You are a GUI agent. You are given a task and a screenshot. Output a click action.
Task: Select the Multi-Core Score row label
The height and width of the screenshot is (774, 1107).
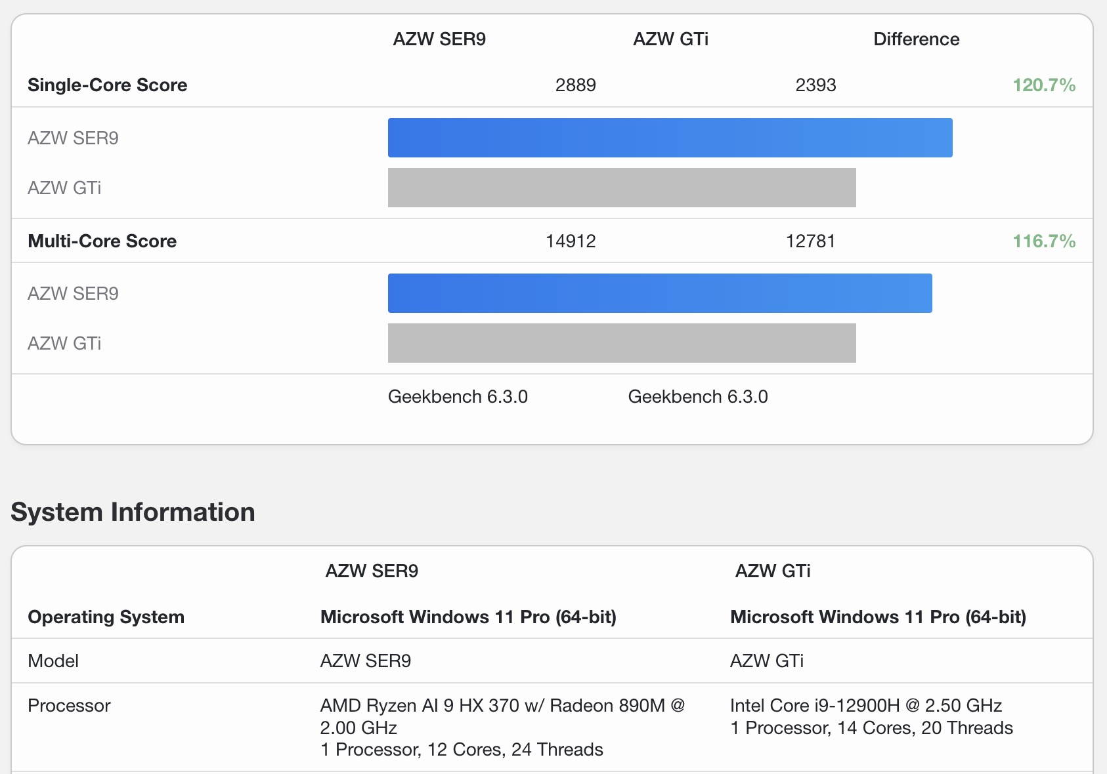click(x=102, y=241)
